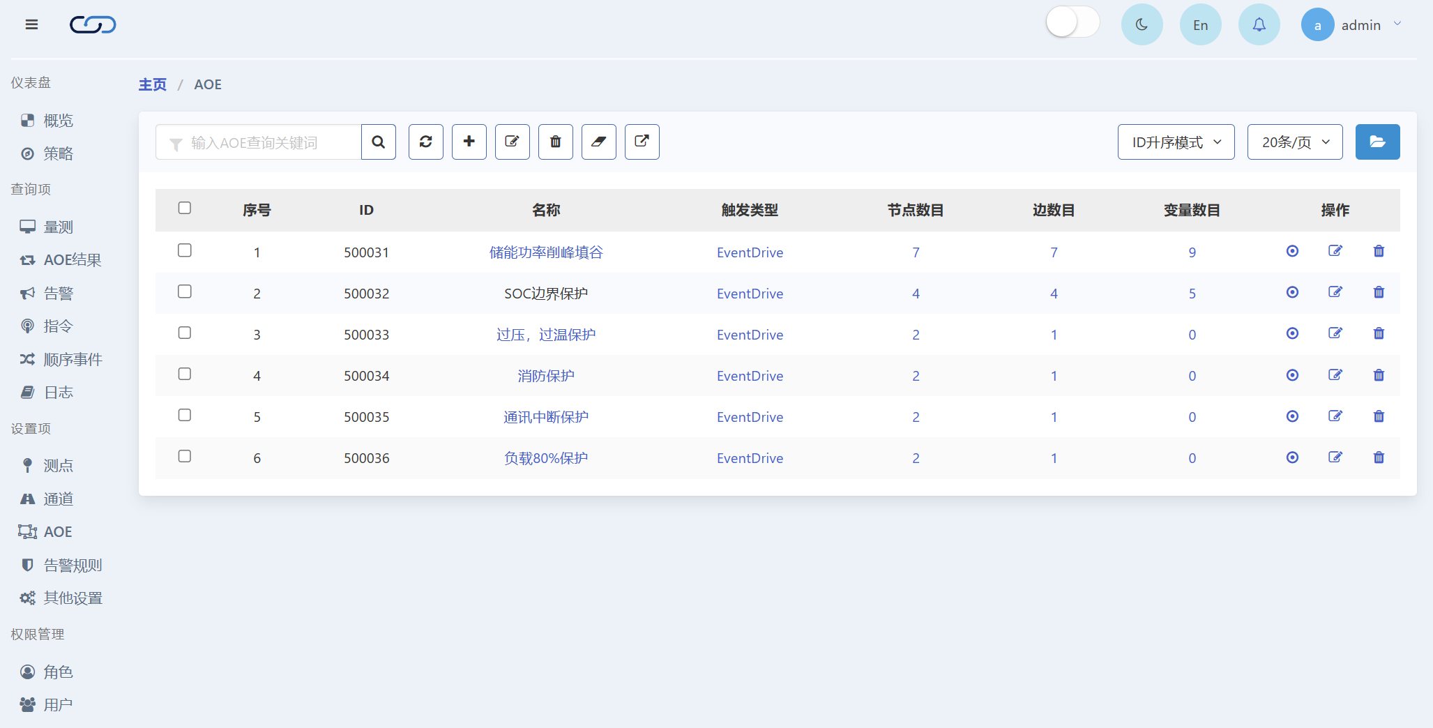The height and width of the screenshot is (728, 1433).
Task: View details of row 500031
Action: [x=1292, y=252]
